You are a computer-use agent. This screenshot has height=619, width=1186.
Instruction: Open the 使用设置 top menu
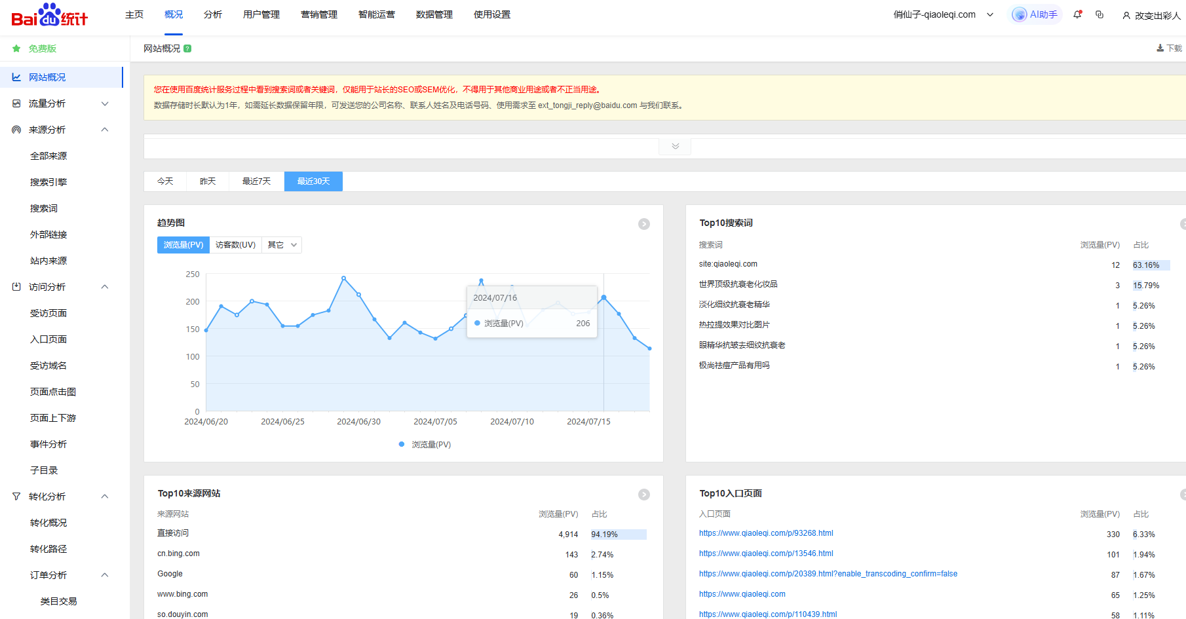coord(492,14)
